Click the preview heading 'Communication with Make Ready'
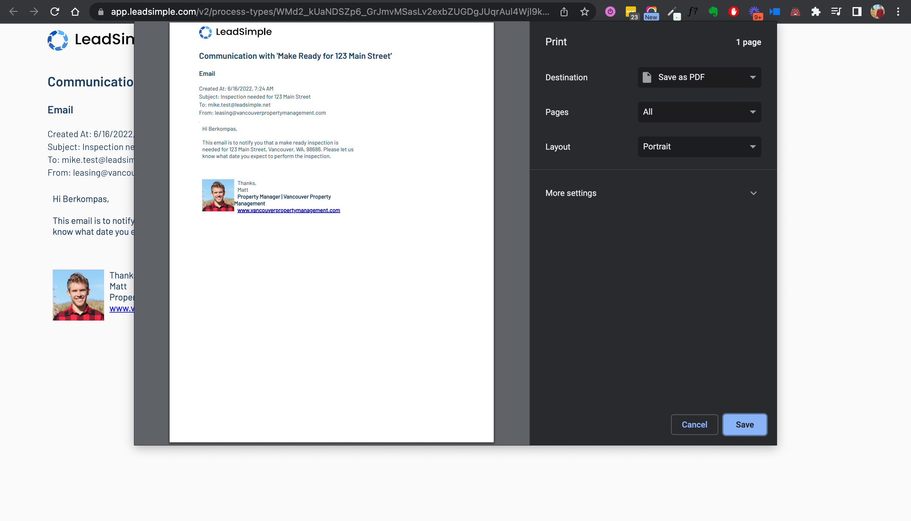The height and width of the screenshot is (521, 911). pos(295,56)
